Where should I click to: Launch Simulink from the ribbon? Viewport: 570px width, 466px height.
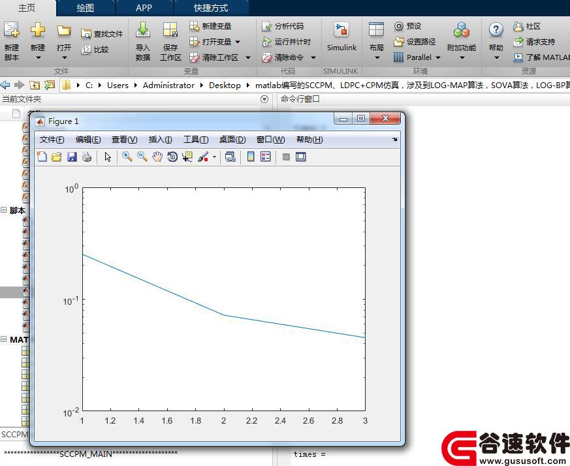pos(341,37)
